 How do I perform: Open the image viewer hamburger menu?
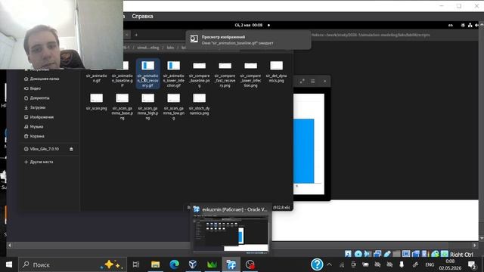pos(312,81)
